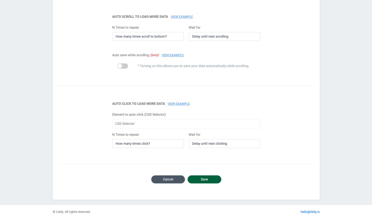This screenshot has width=372, height=219.
Task: Click the 'Auto Scroll to Load More Data' heading
Action: (140, 17)
